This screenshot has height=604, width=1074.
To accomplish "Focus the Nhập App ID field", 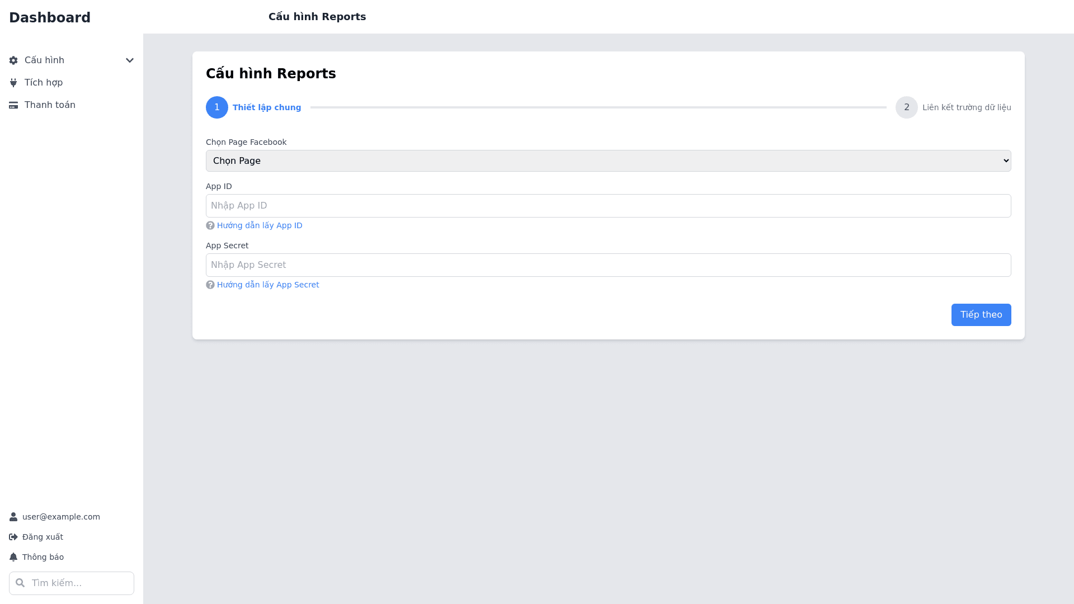I will click(x=608, y=206).
